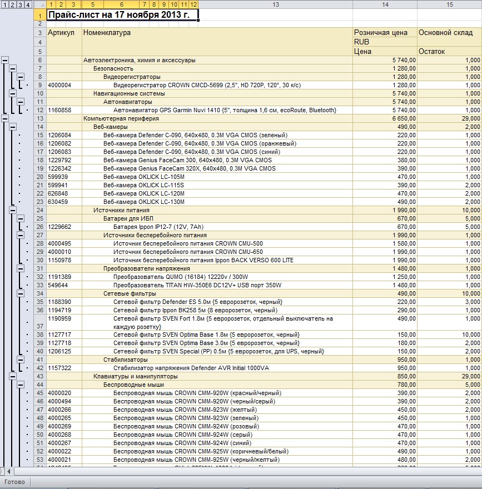Select price 1 580,00 for CROWN CMU-500
Viewport: 482px width, 489px height.
[385, 243]
